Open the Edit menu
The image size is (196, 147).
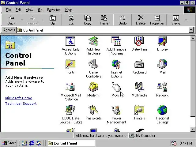(x=18, y=10)
